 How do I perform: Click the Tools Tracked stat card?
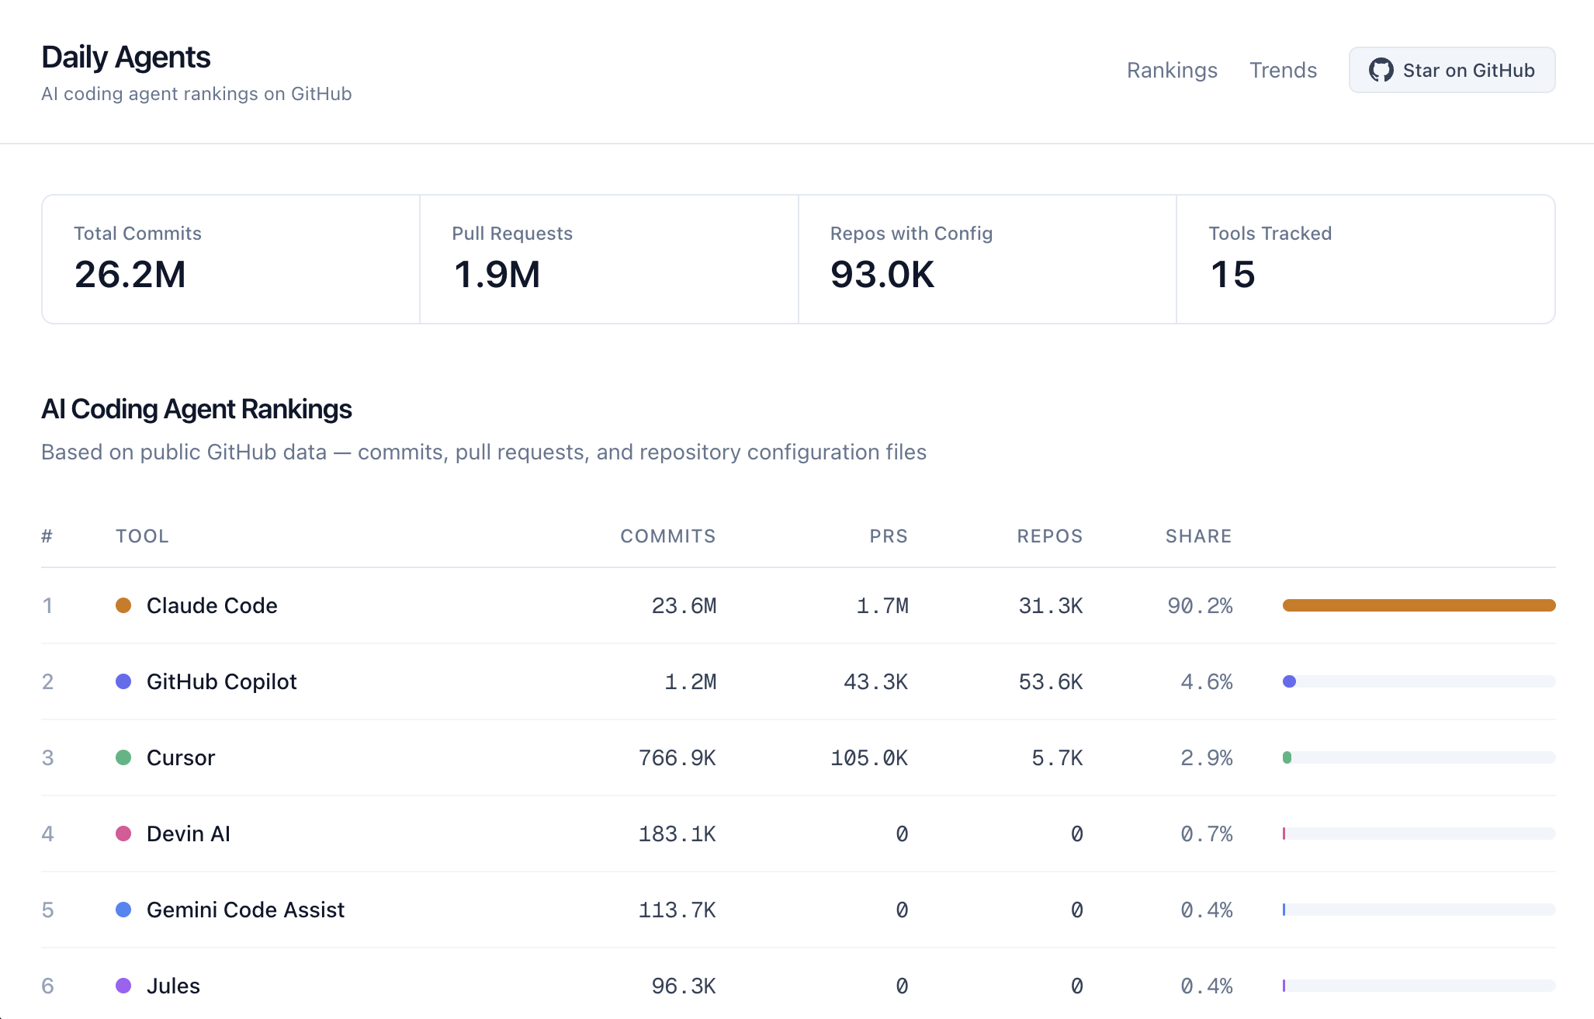tap(1365, 259)
